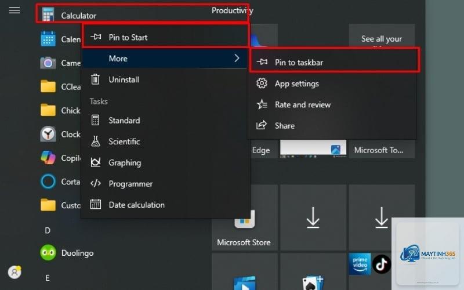Click the pin icon beside Pin to Start
Screen dimensions: 464x290
point(96,37)
